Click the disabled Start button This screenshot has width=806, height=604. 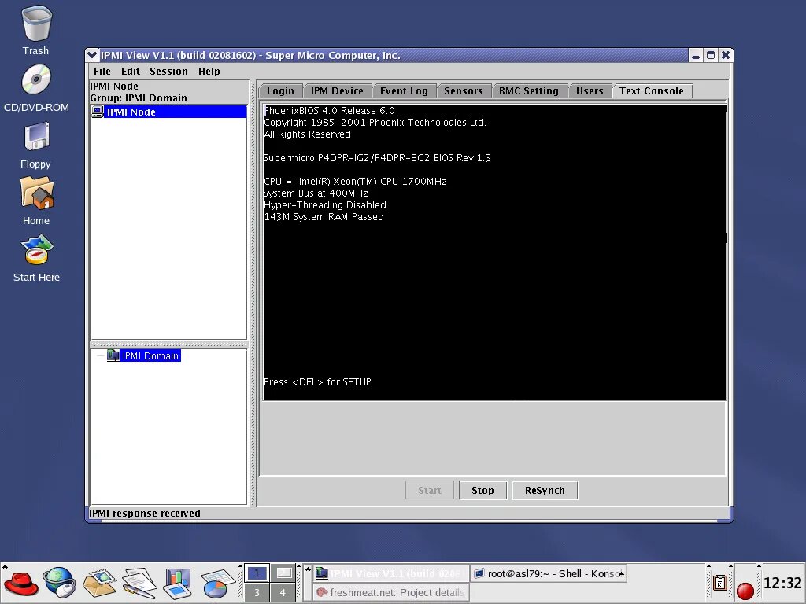(x=430, y=491)
